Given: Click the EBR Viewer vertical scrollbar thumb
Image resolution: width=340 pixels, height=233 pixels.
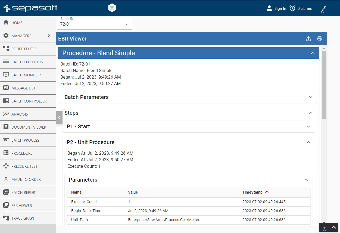Looking at the screenshot, I should (324, 84).
